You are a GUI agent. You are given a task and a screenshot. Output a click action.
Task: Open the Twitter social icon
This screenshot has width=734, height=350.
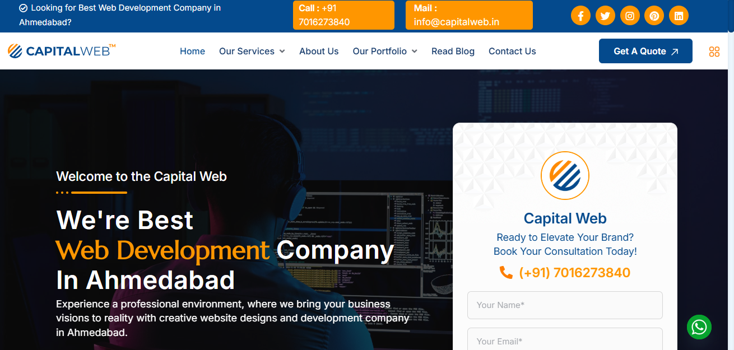(605, 16)
